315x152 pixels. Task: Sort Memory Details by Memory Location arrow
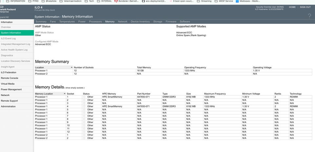pyautogui.click(x=65, y=94)
